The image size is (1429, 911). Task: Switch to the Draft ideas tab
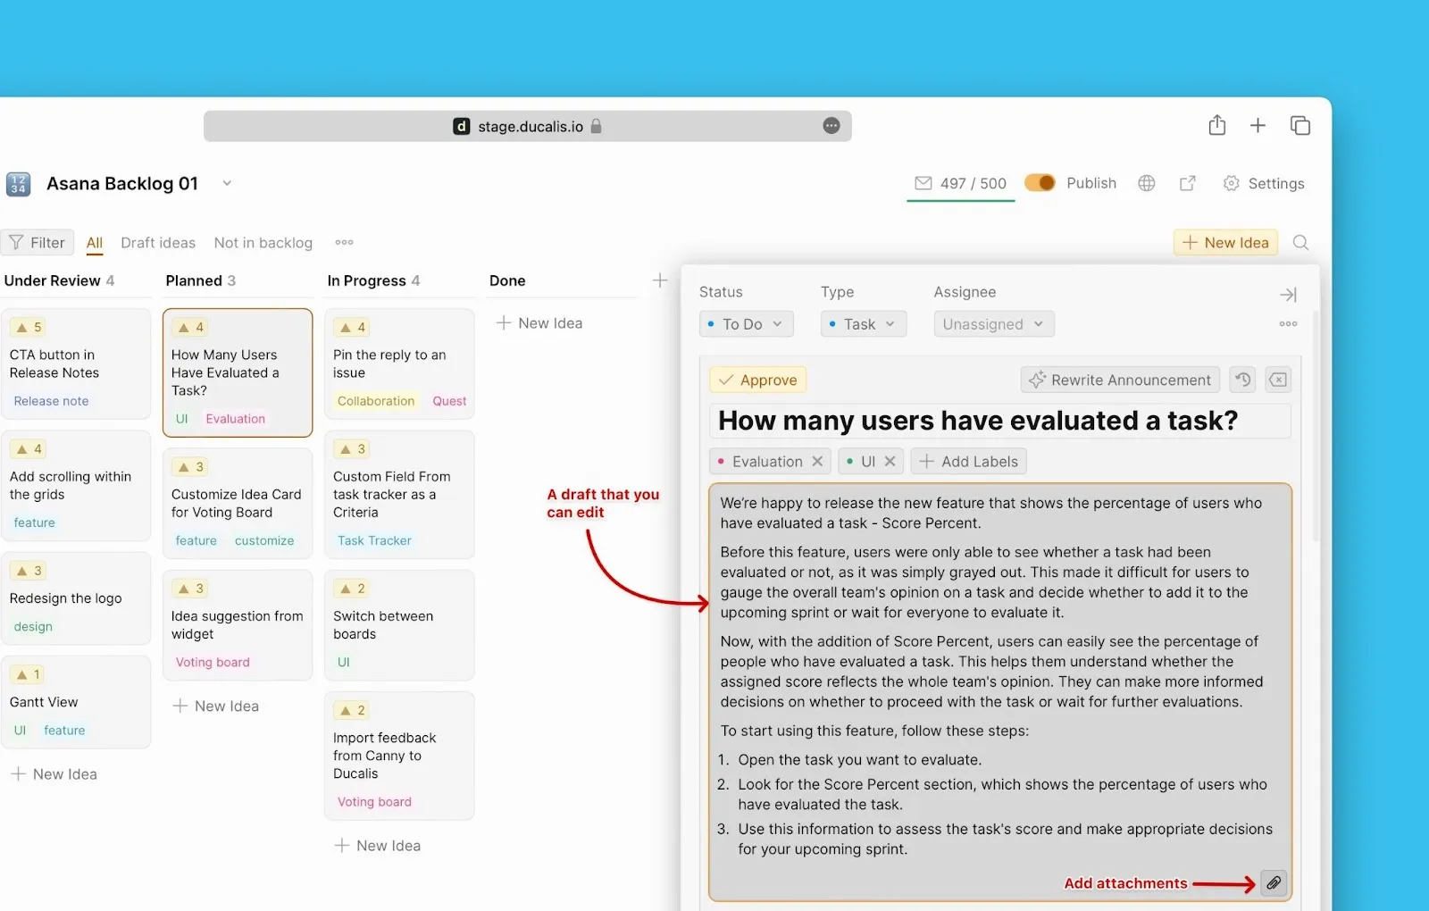point(158,243)
